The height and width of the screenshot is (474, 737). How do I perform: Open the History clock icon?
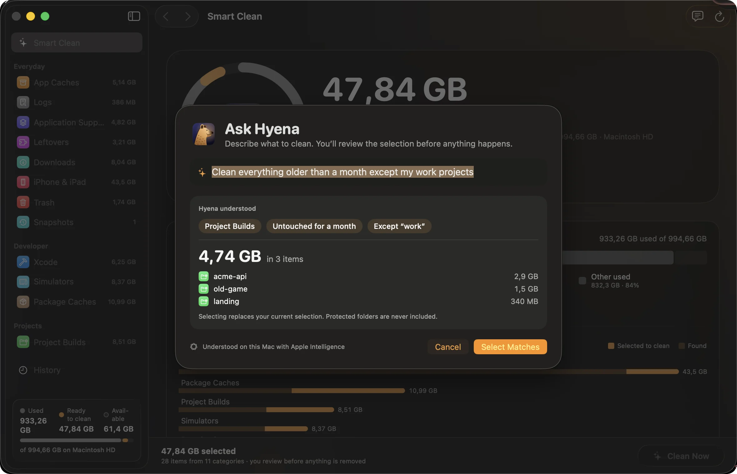point(23,370)
